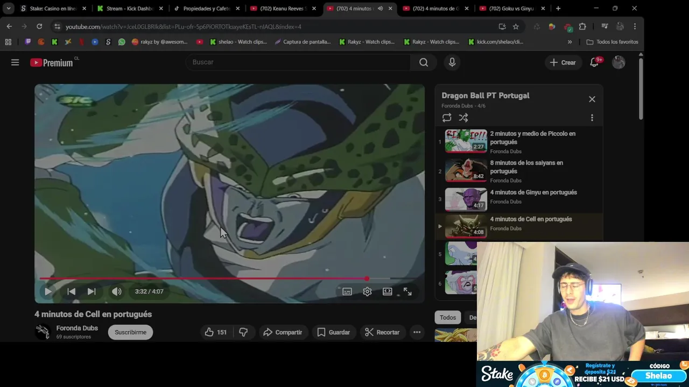Open '8 minutos de los saiyans en portugués'

(526, 167)
